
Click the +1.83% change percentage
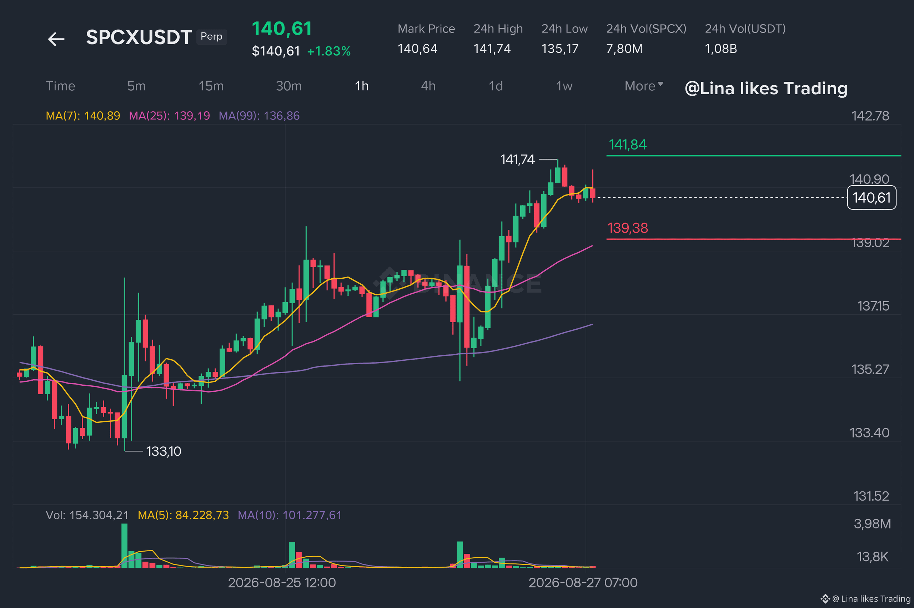click(x=328, y=51)
